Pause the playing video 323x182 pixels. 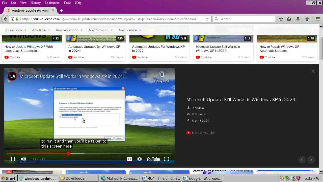13,159
